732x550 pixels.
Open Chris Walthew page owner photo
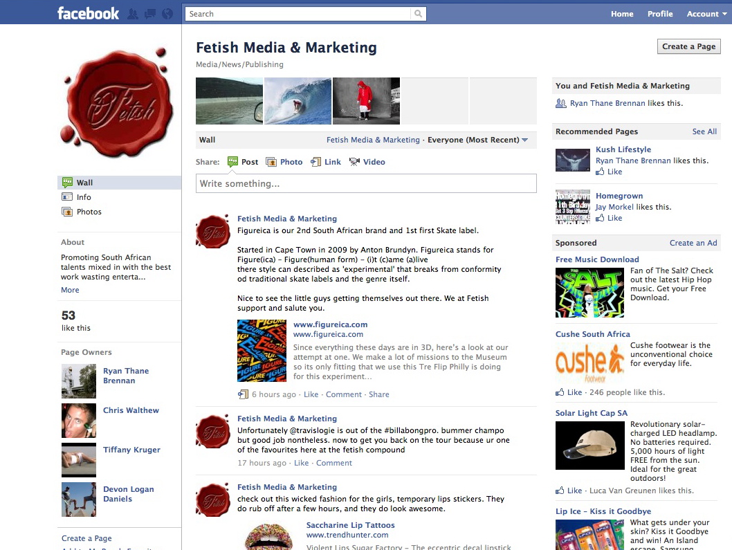tap(79, 421)
